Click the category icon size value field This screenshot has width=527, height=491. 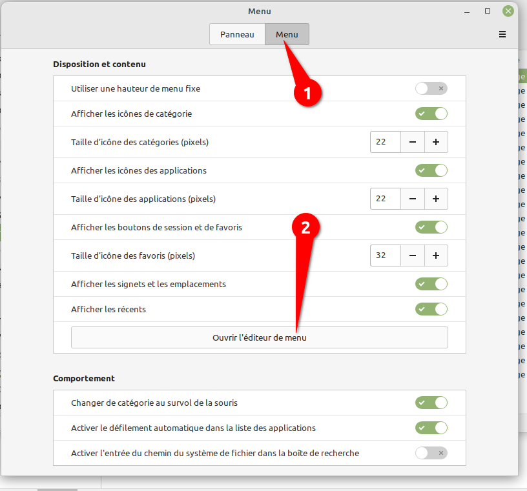tap(385, 142)
